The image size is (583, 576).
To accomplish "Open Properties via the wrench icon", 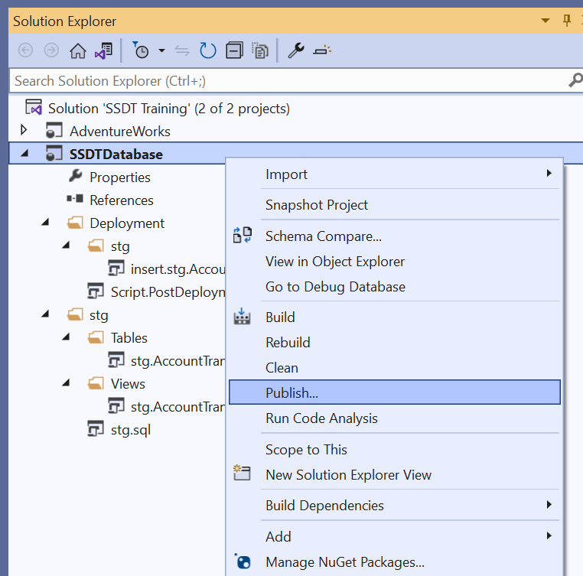I will (x=295, y=51).
